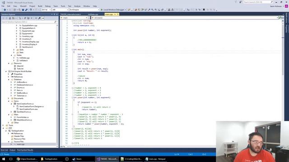Switch to the first editor tab left of InitState.cpp
The height and width of the screenshot is (162, 289).
coord(70,14)
